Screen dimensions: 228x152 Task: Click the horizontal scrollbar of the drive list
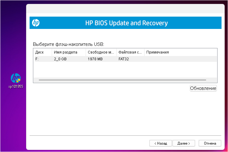click(122, 80)
